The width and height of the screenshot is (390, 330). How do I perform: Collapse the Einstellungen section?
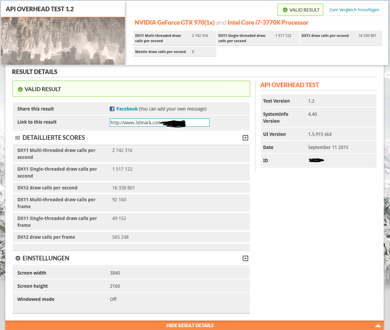[x=245, y=258]
